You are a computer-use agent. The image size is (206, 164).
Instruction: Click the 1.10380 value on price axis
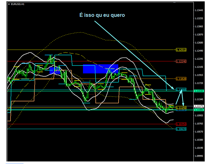pos(199,140)
